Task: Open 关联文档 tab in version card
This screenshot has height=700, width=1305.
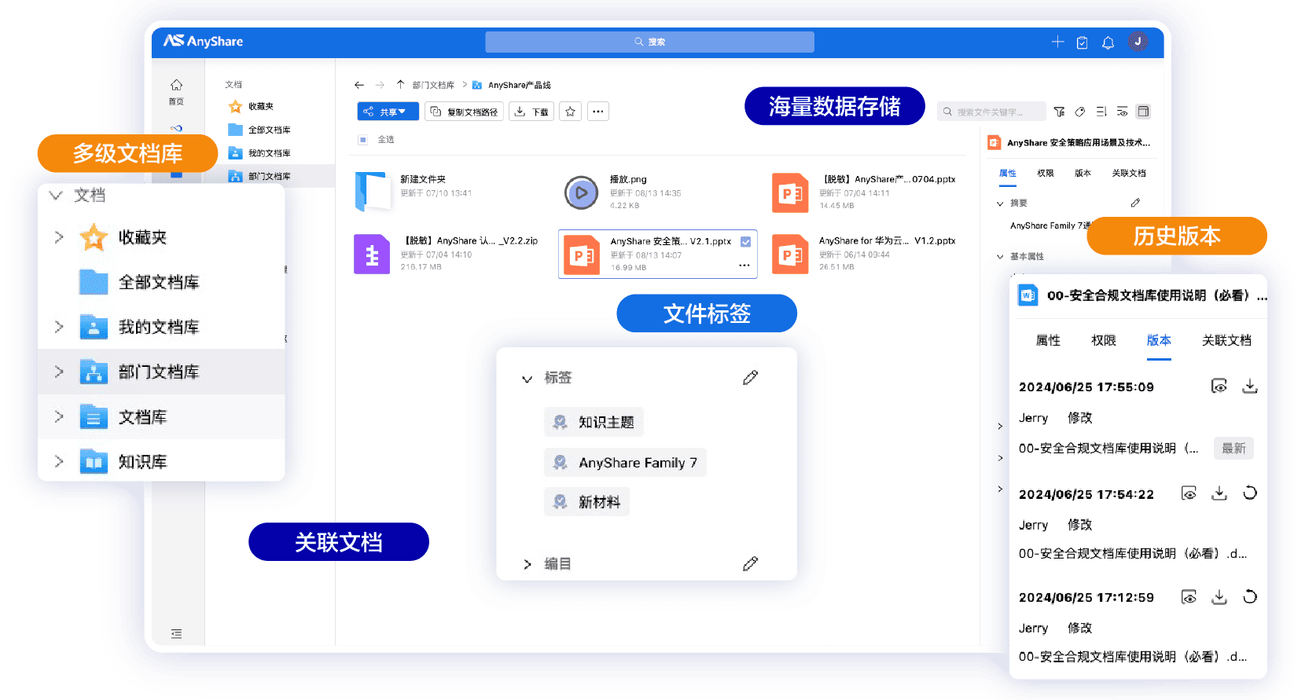Action: [1226, 340]
